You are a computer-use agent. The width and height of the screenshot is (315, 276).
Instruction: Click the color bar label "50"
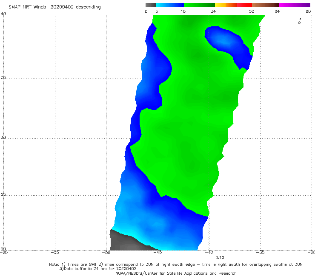(x=252, y=11)
